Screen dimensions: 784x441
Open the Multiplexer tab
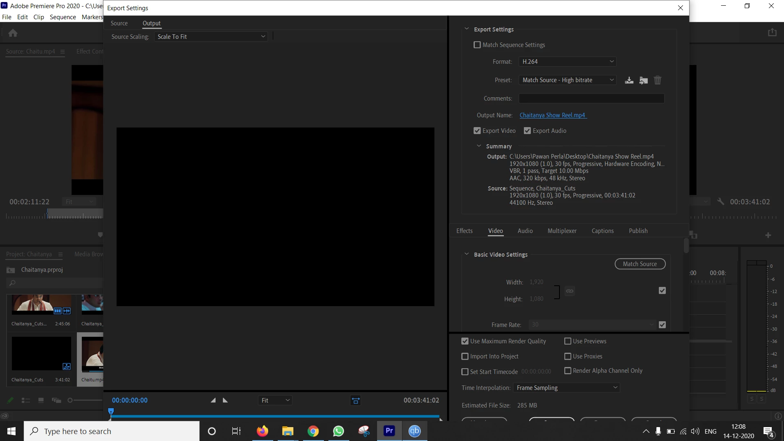[x=562, y=231]
